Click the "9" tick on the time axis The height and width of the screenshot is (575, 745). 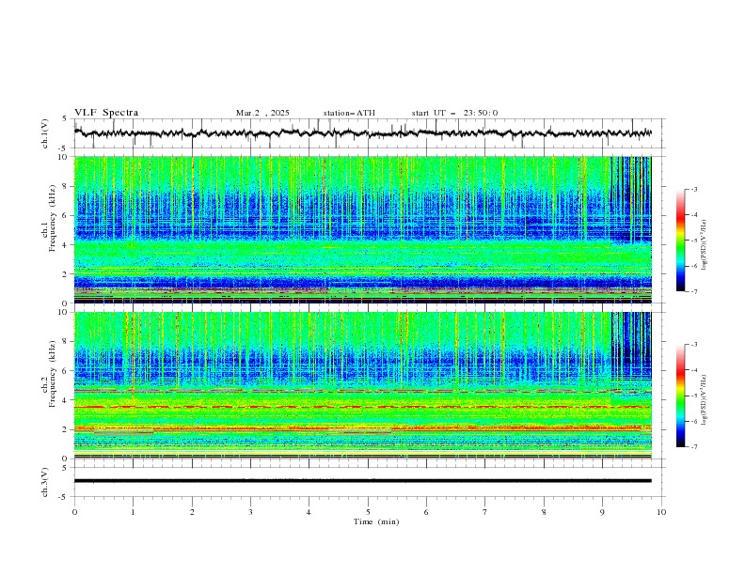click(x=602, y=512)
